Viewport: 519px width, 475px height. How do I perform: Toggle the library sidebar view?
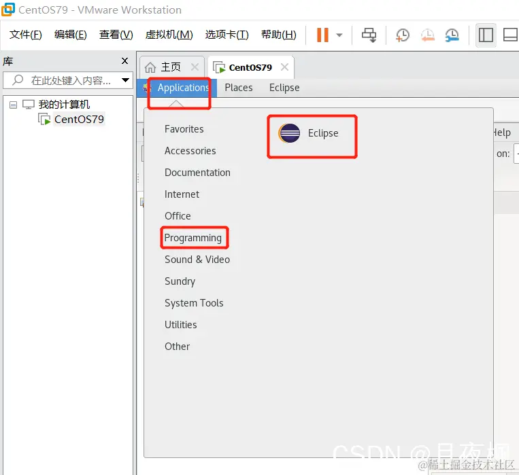(486, 35)
